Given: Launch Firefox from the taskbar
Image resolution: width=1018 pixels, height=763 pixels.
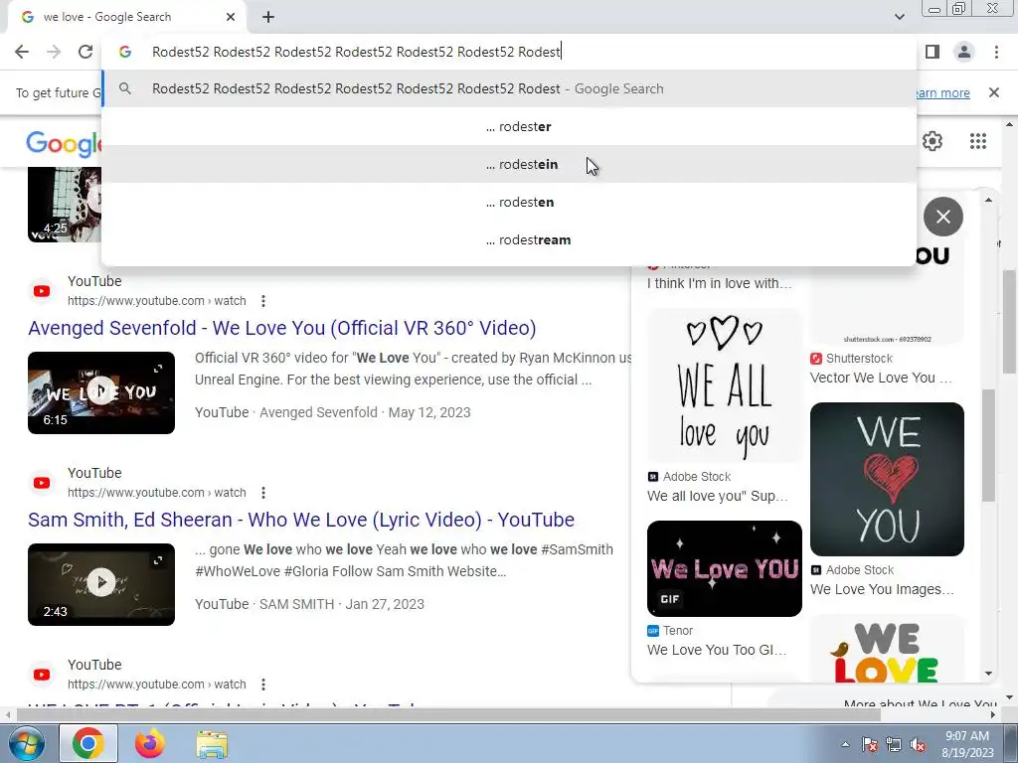Looking at the screenshot, I should tap(150, 743).
